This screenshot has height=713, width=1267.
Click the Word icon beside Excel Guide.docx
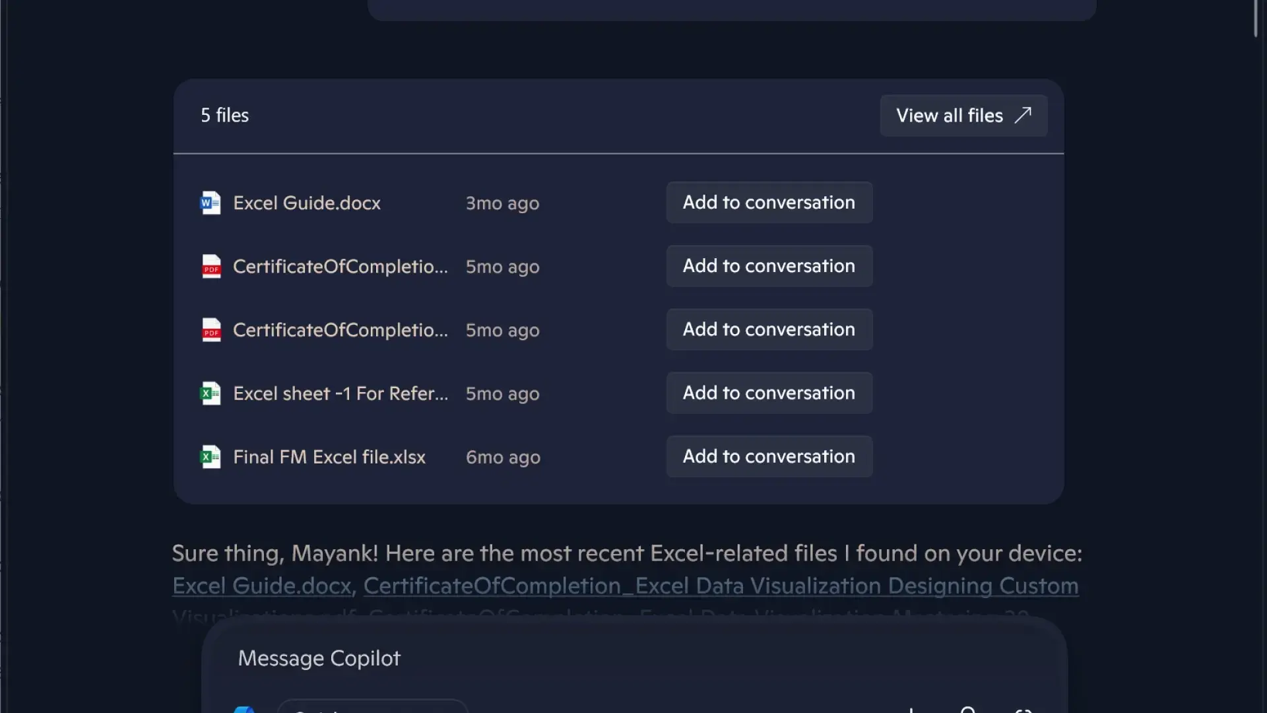pos(210,203)
